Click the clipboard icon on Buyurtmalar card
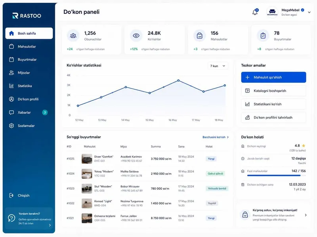The height and width of the screenshot is (237, 317). click(263, 36)
